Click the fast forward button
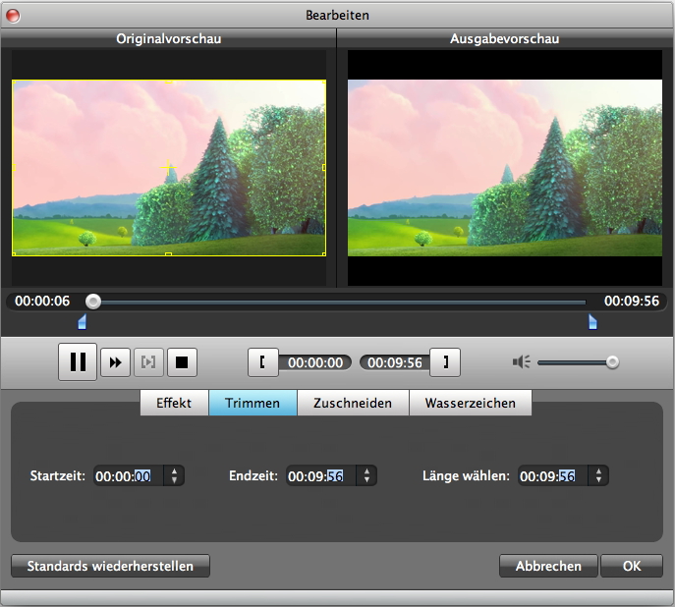This screenshot has height=607, width=675. point(115,362)
